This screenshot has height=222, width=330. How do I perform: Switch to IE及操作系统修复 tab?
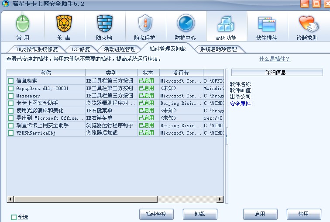tap(37, 49)
